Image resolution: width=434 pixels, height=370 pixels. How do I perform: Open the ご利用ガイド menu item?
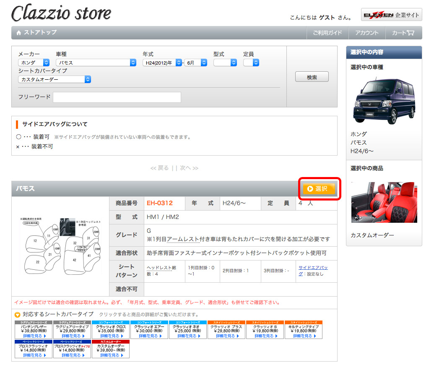click(x=327, y=33)
